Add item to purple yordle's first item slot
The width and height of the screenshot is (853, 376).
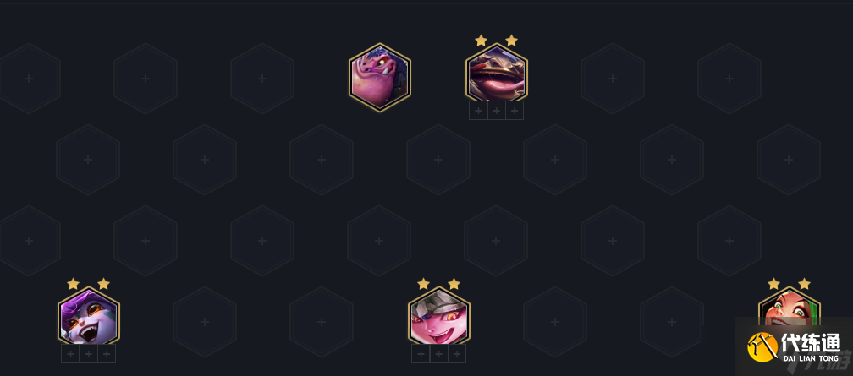(x=70, y=354)
